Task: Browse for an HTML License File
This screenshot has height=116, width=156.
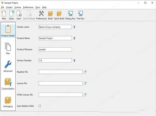Action: pyautogui.click(x=85, y=95)
